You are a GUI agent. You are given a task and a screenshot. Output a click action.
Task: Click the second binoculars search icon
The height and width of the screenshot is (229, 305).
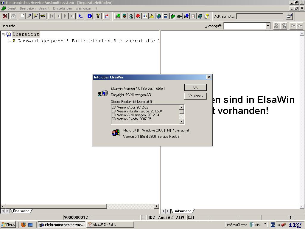pos(284,26)
